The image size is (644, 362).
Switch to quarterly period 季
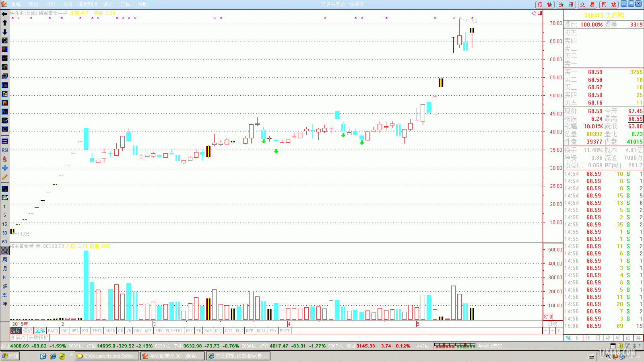coord(5,295)
